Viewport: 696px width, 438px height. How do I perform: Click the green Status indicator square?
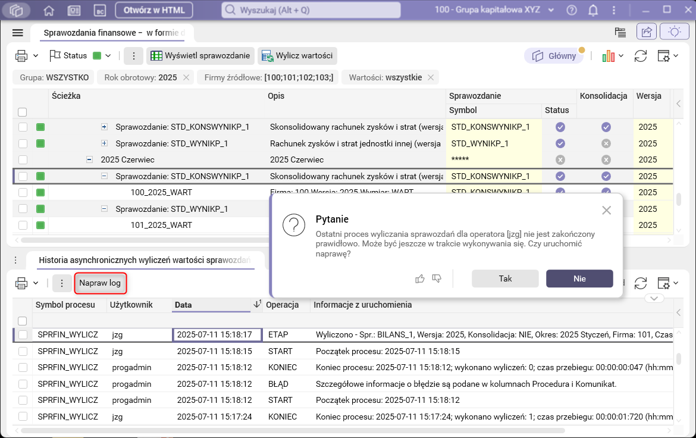click(x=97, y=55)
